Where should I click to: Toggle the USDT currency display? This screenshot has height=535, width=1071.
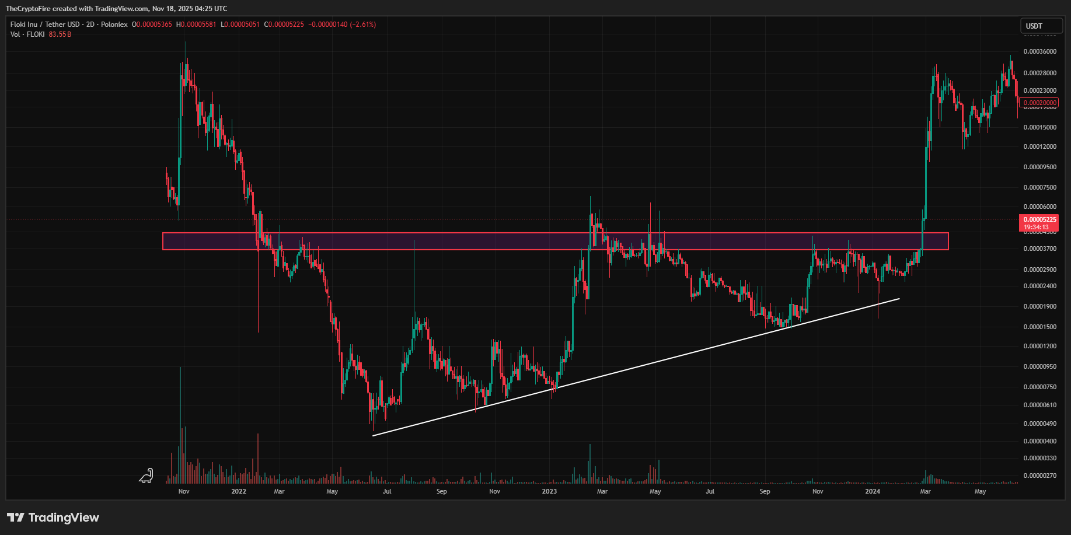click(x=1041, y=26)
